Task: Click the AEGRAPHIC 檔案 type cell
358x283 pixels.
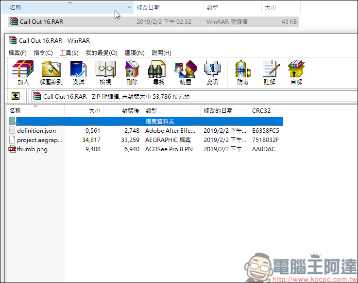Action: point(168,140)
